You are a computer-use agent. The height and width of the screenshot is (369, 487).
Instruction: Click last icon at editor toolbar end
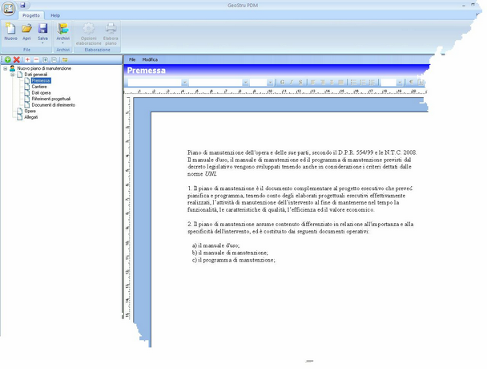click(421, 83)
